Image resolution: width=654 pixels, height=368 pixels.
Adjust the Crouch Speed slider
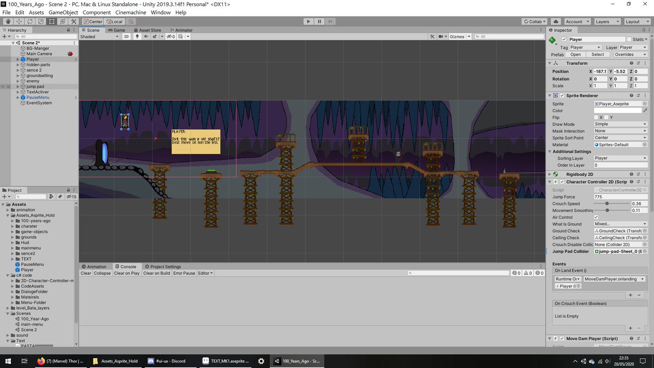[610, 203]
